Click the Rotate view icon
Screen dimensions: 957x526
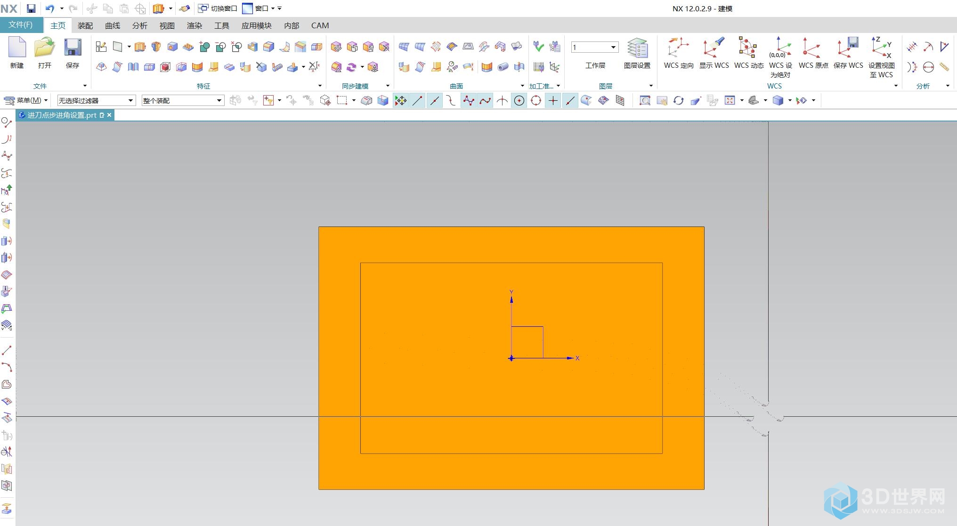678,100
